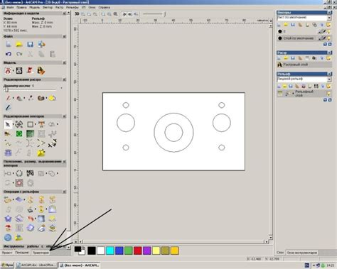This screenshot has width=337, height=269.
Task: Switch to the Траектории tab
Action: 41,253
